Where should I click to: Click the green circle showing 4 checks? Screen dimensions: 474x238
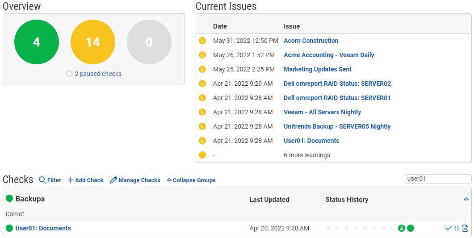click(37, 42)
